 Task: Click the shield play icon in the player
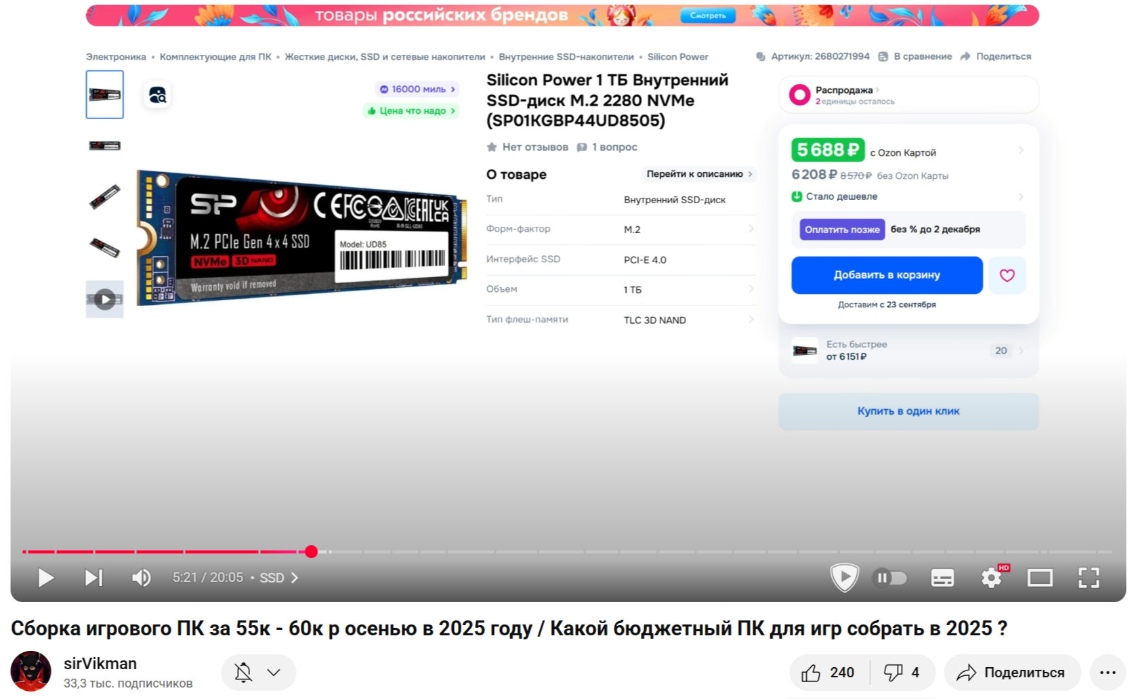pyautogui.click(x=844, y=578)
